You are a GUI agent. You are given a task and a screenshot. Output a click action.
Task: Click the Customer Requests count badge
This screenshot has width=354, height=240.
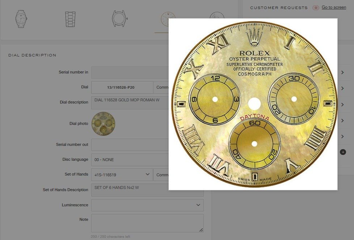[x=316, y=8]
